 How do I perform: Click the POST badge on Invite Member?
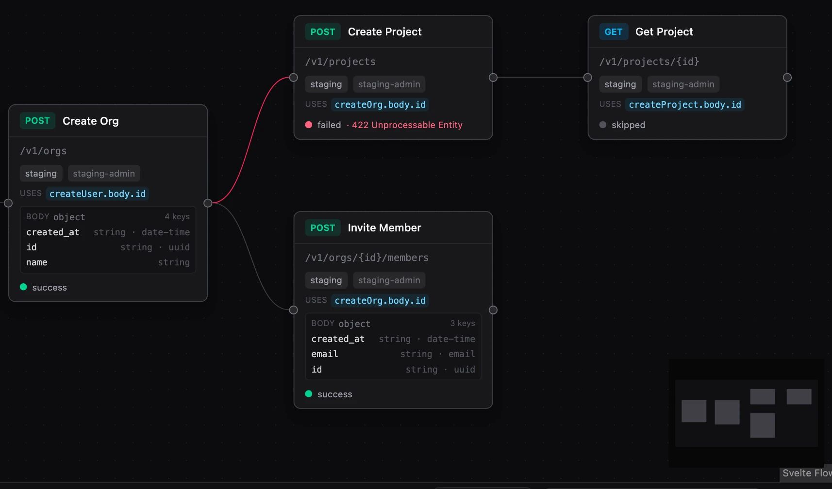323,228
